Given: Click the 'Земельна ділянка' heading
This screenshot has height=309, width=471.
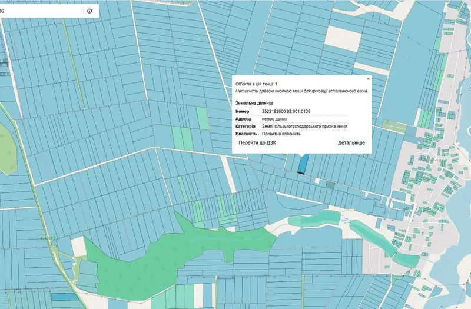Looking at the screenshot, I should pos(254,103).
